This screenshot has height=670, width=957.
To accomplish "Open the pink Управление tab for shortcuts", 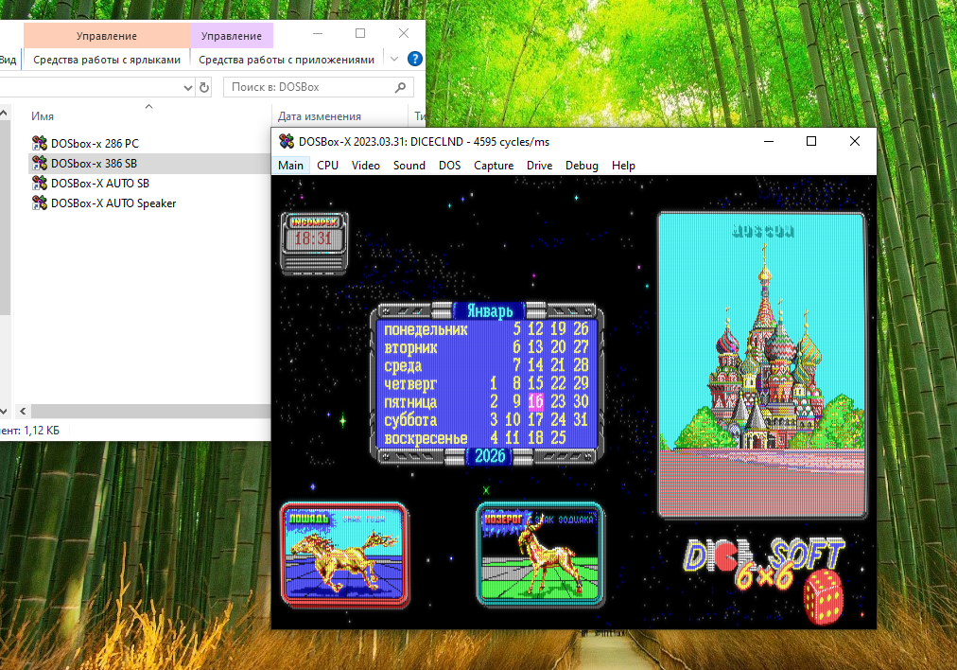I will [x=107, y=36].
